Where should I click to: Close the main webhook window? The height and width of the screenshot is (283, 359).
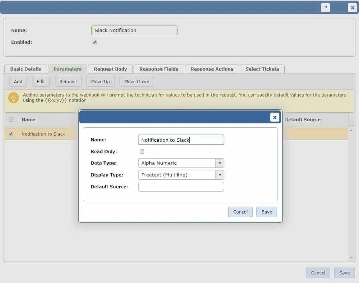(352, 8)
